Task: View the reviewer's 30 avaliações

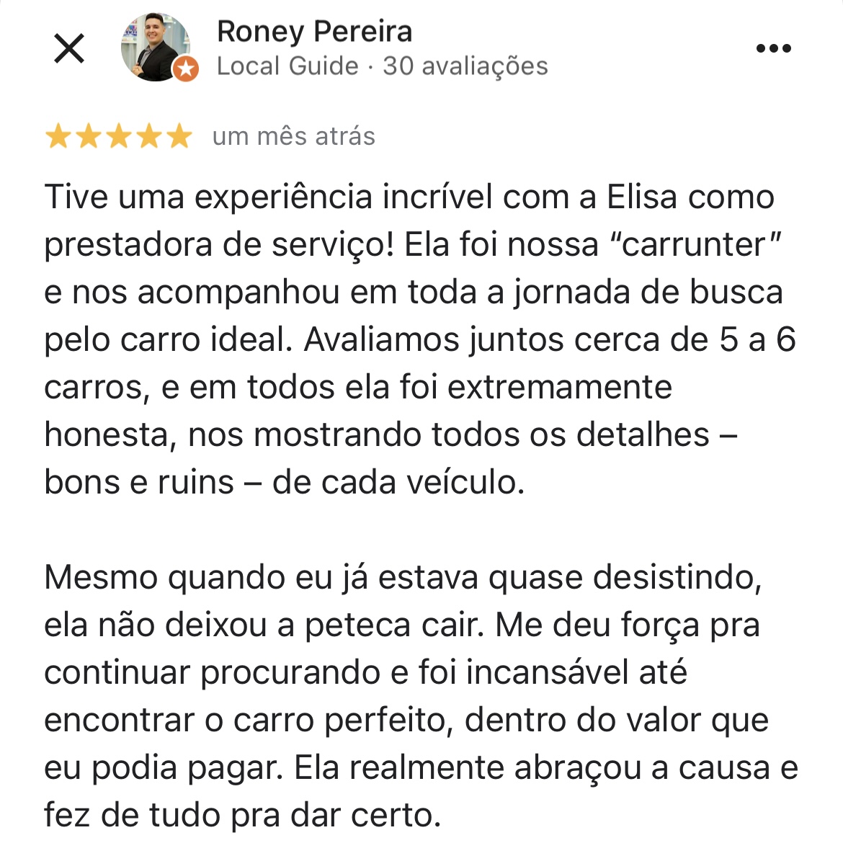Action: pyautogui.click(x=465, y=66)
